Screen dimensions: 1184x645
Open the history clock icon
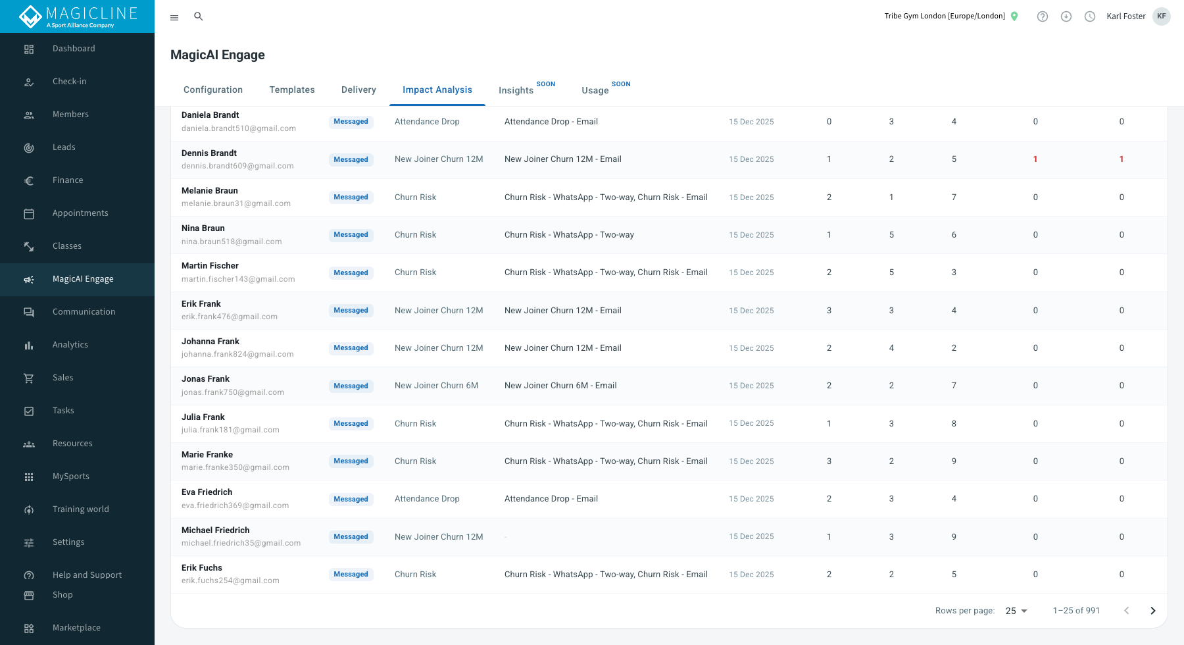[1090, 16]
